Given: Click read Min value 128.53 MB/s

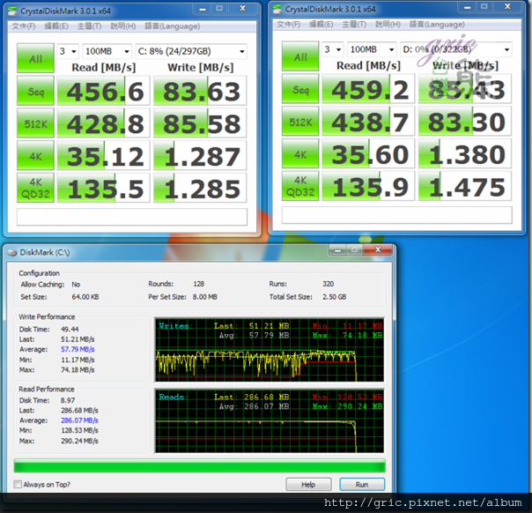Looking at the screenshot, I should tap(79, 430).
